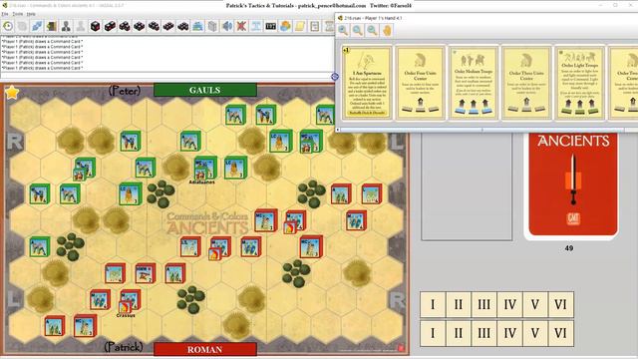Click the (Peter) player label

[125, 91]
